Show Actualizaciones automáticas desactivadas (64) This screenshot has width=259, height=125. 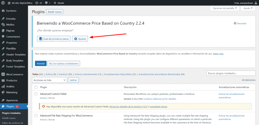coord(162,74)
